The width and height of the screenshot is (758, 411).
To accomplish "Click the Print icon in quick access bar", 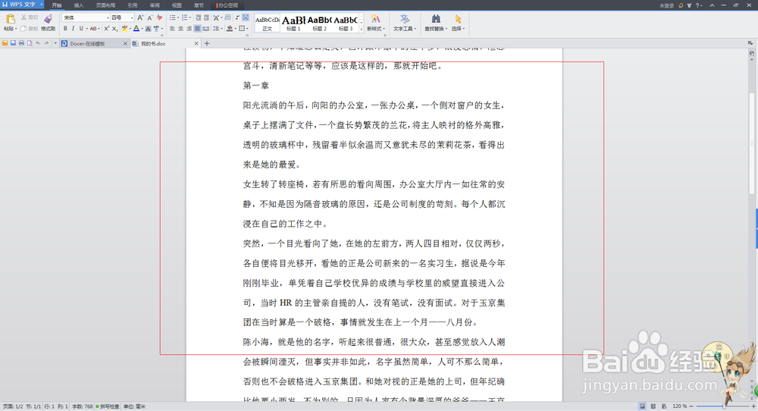I will 21,42.
